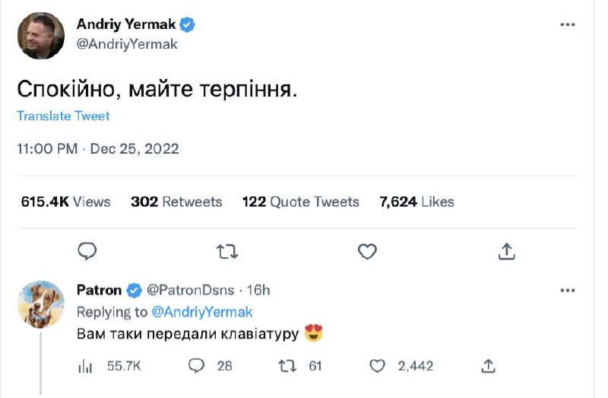Retweet Patron's reply
The height and width of the screenshot is (398, 608).
pyautogui.click(x=287, y=366)
